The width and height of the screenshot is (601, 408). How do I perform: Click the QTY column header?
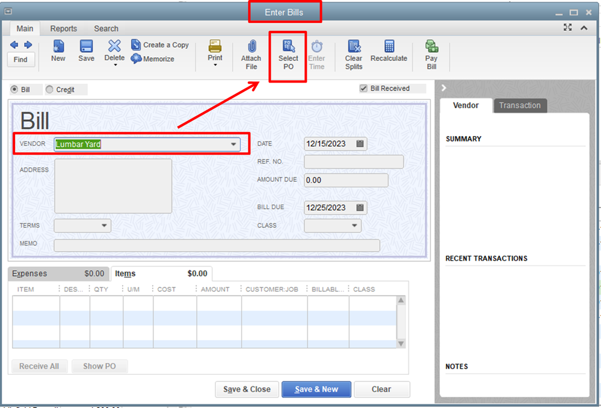(101, 289)
